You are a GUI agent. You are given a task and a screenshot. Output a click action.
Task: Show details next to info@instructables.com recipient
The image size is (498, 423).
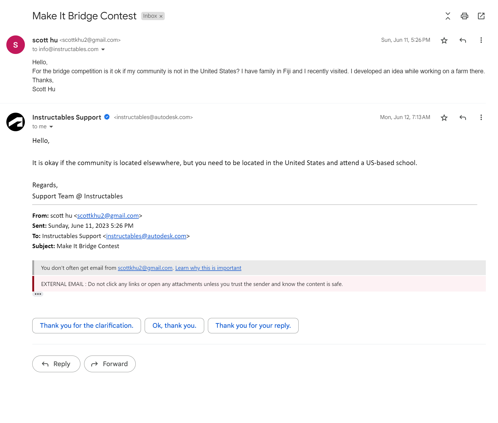(103, 49)
